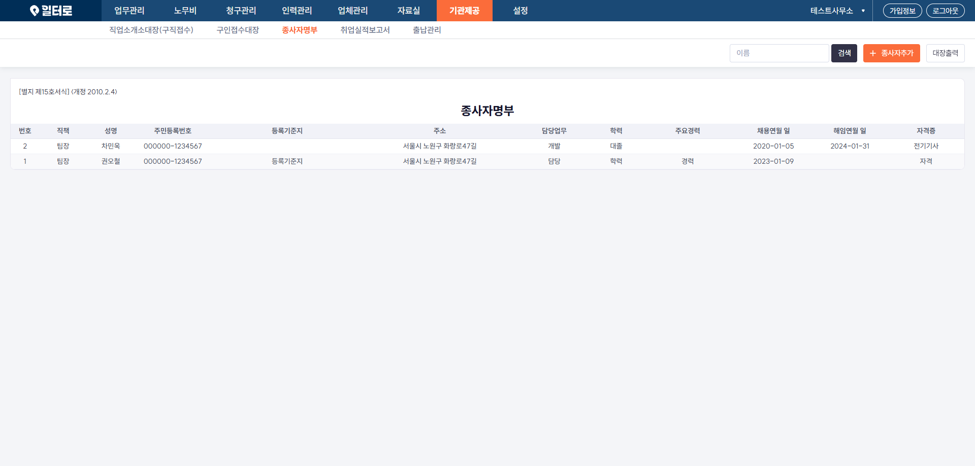Image resolution: width=975 pixels, height=466 pixels.
Task: Click the 로그아웃 button
Action: point(945,11)
